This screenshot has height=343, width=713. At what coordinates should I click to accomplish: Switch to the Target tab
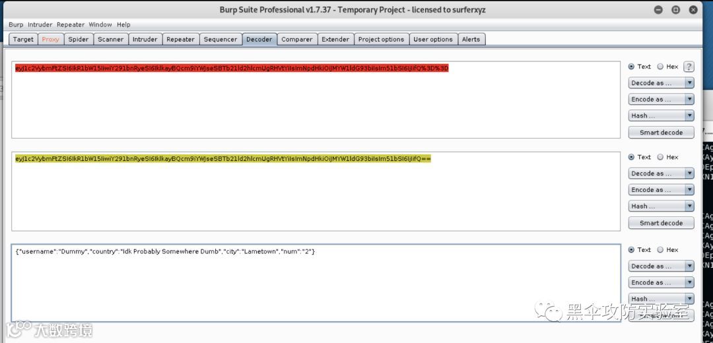point(23,39)
